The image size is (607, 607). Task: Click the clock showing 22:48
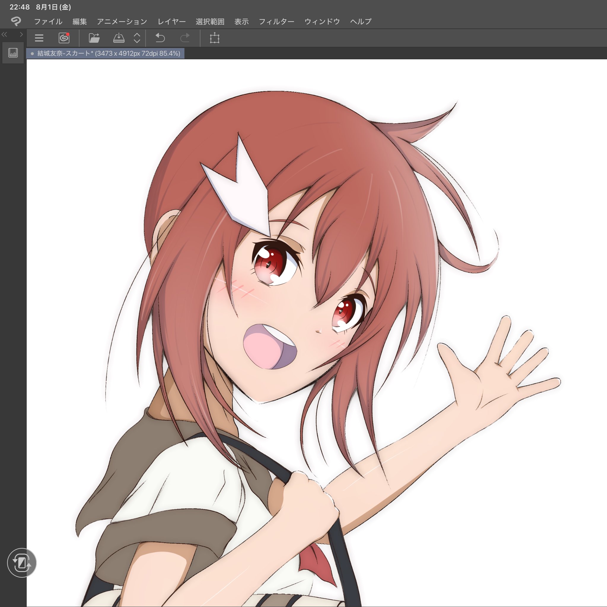(x=20, y=7)
